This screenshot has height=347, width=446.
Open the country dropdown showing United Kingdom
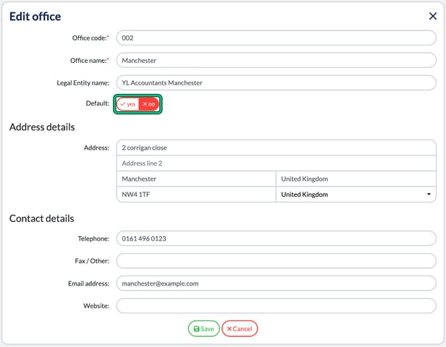pos(355,194)
